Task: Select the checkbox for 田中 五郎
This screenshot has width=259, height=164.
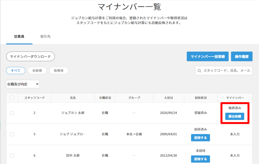Action: coord(12,155)
